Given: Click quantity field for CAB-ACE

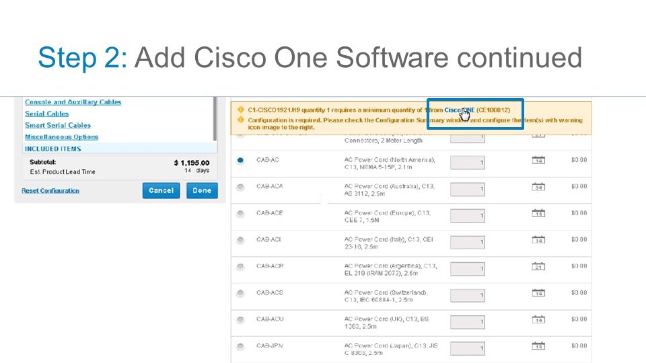Looking at the screenshot, I should [467, 215].
